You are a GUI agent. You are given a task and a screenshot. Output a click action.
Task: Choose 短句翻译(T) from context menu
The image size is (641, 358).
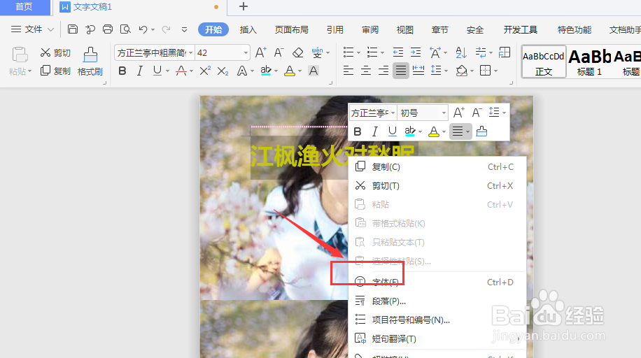(437, 339)
